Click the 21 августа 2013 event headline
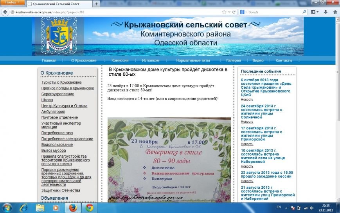This screenshot has width=340, height=213. click(268, 193)
